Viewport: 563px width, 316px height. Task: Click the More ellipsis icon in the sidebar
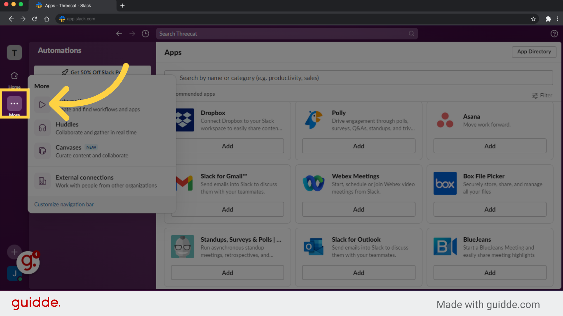coord(14,104)
